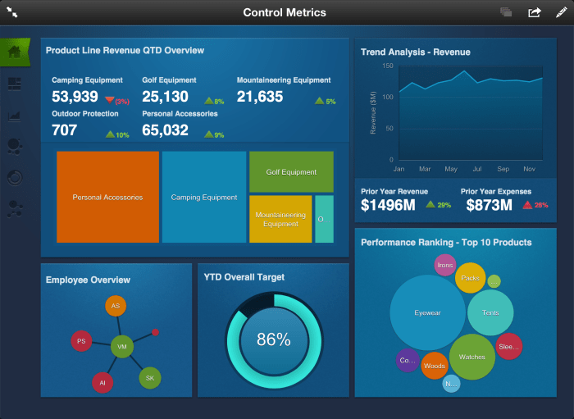Tap the 86% YTD target gauge

click(x=270, y=339)
